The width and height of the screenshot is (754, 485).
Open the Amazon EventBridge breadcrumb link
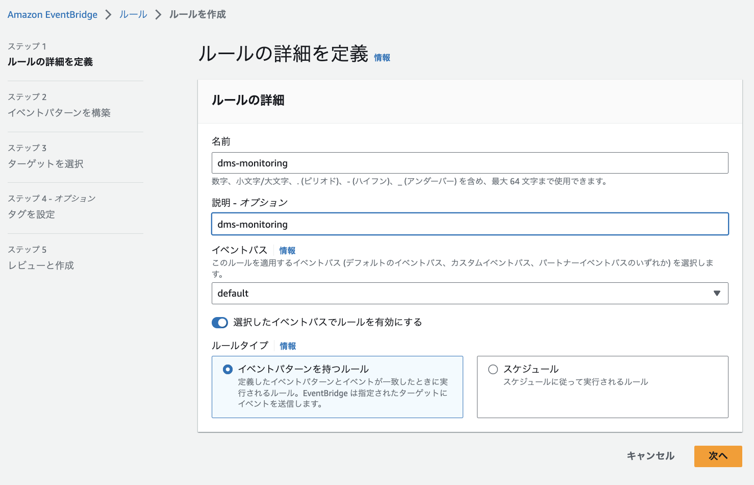tap(53, 15)
